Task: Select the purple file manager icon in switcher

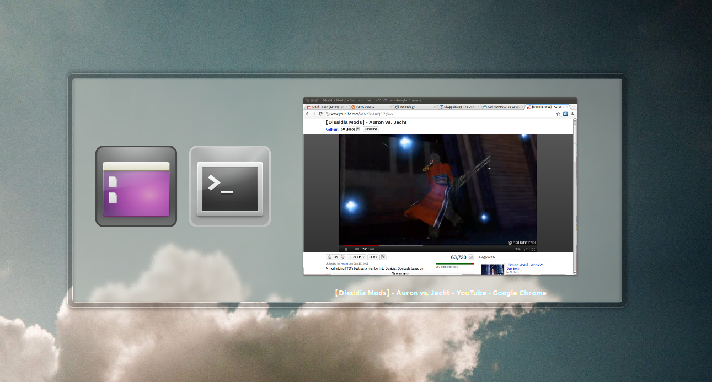Action: coord(136,186)
